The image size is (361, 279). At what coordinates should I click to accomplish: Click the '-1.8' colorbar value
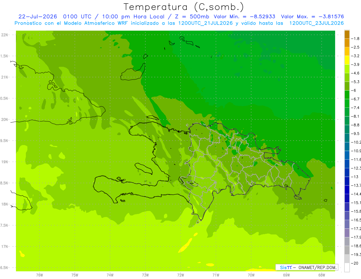(356, 39)
